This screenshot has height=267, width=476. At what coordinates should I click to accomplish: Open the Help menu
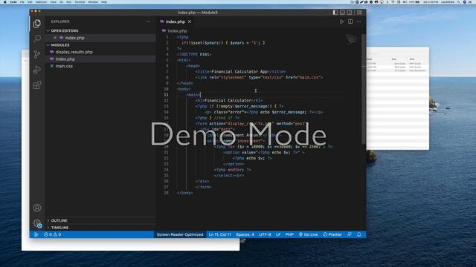point(104,1)
